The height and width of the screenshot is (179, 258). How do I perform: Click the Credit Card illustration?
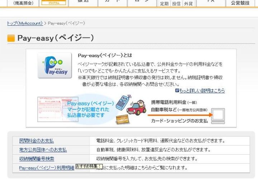(x=123, y=120)
